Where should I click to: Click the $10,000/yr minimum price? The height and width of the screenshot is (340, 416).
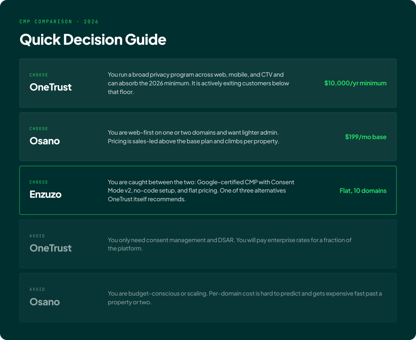pyautogui.click(x=355, y=83)
